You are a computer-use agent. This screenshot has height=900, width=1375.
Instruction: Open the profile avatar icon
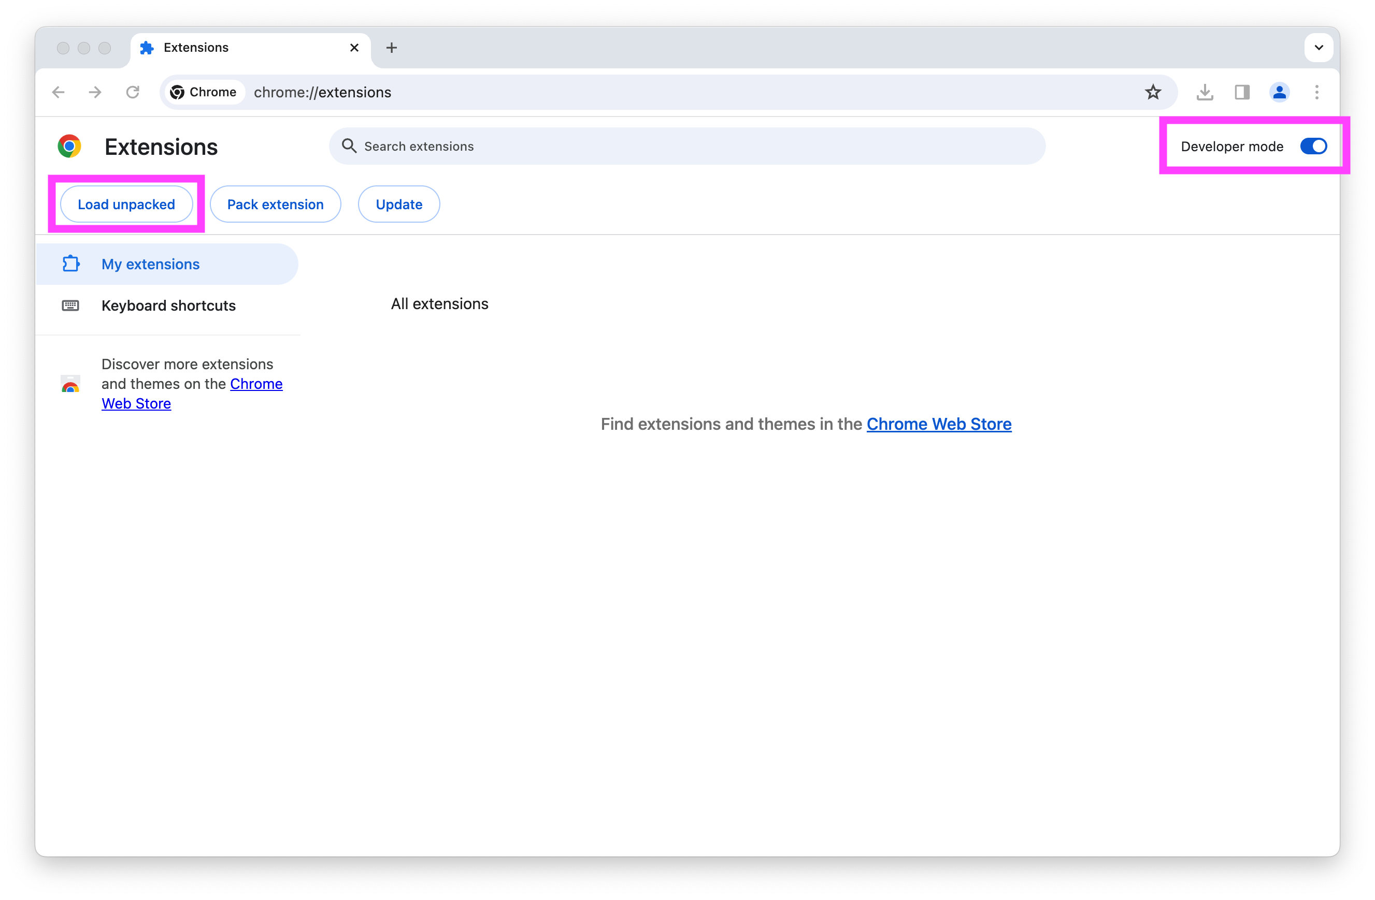click(1279, 92)
